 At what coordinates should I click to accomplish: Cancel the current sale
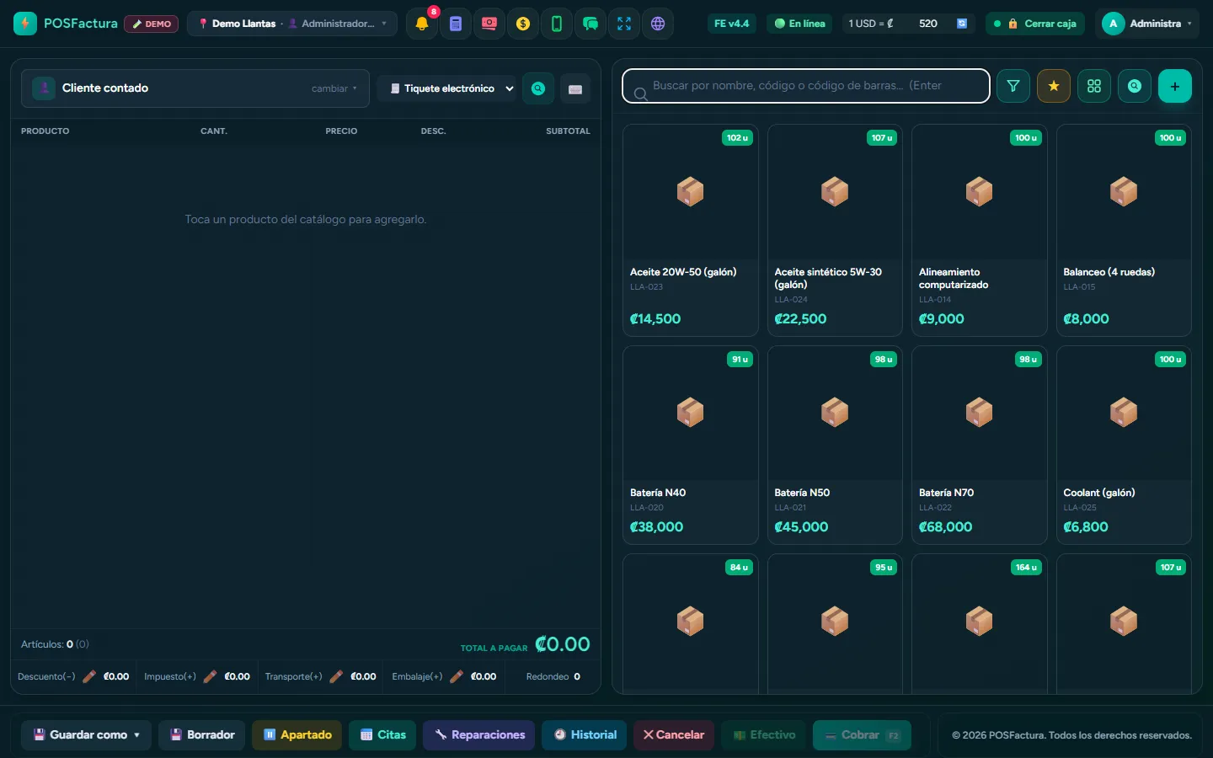(674, 735)
